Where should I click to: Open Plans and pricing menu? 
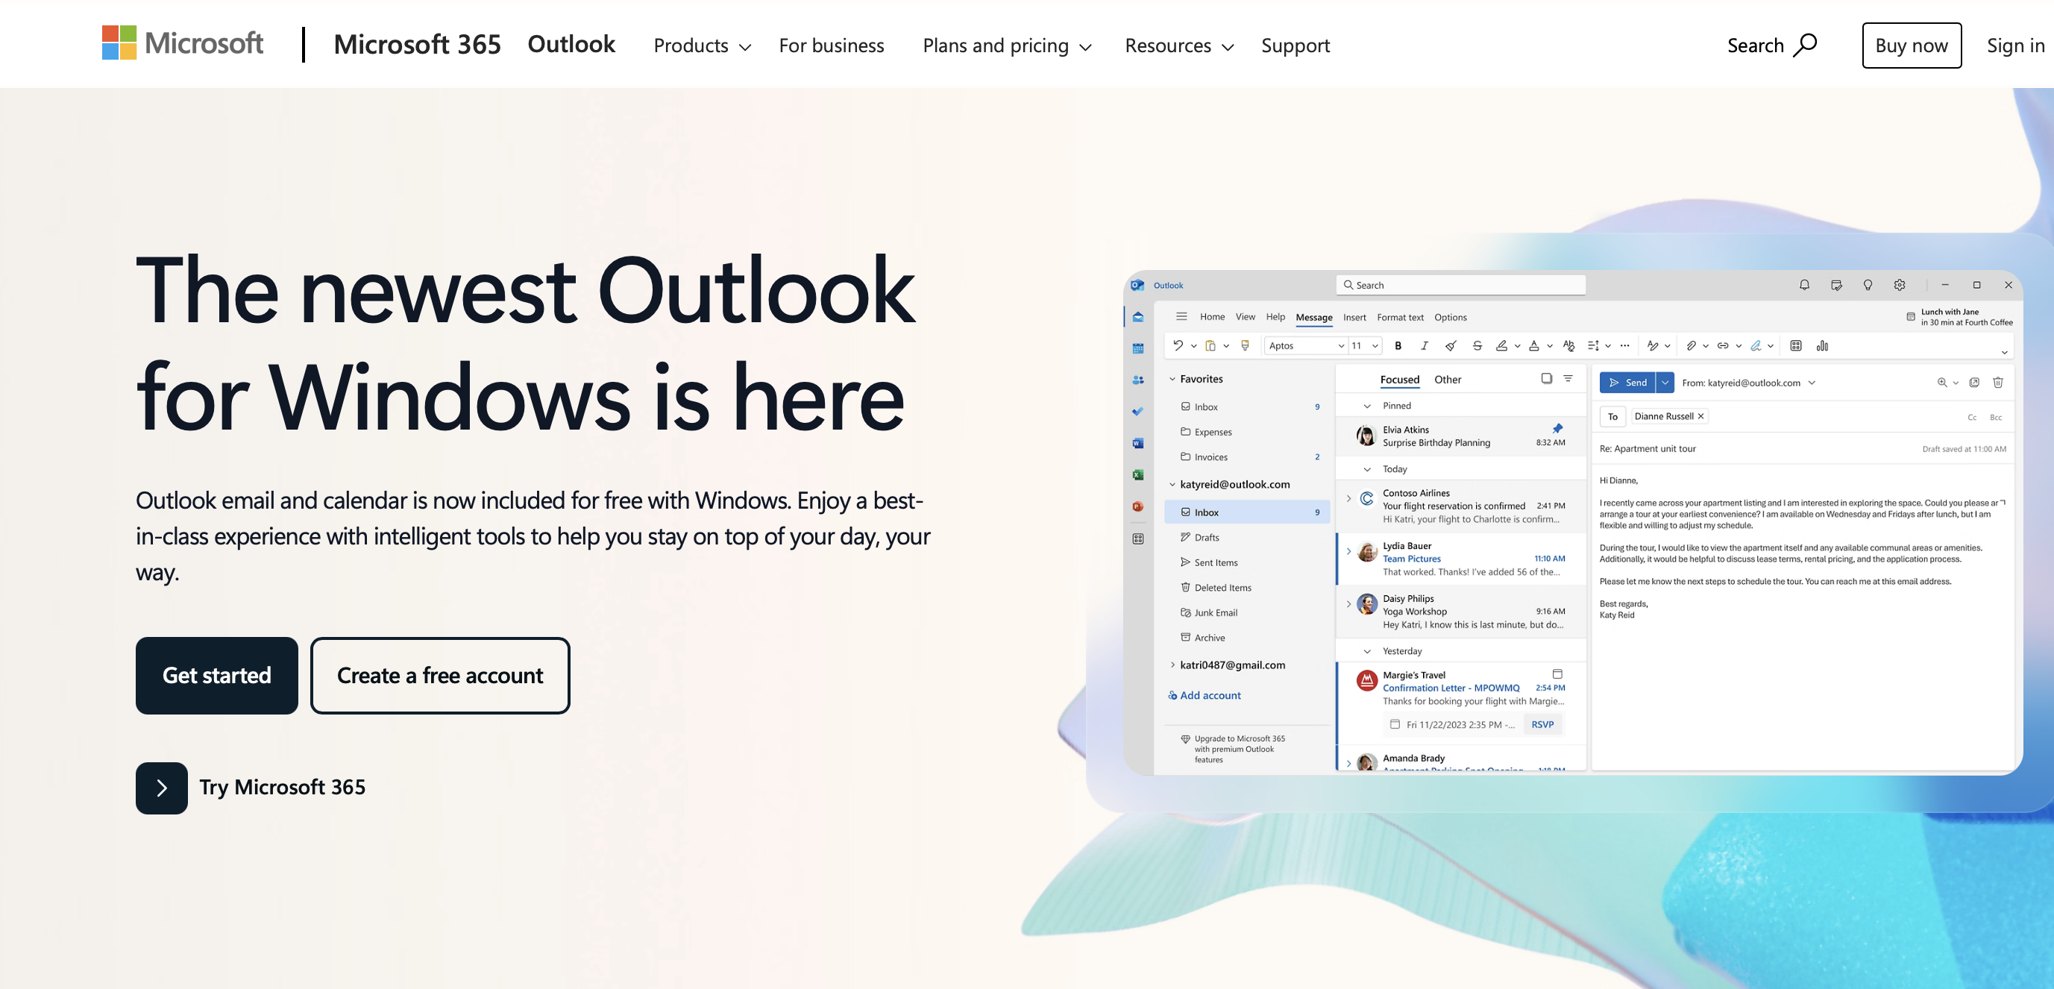pos(1006,45)
